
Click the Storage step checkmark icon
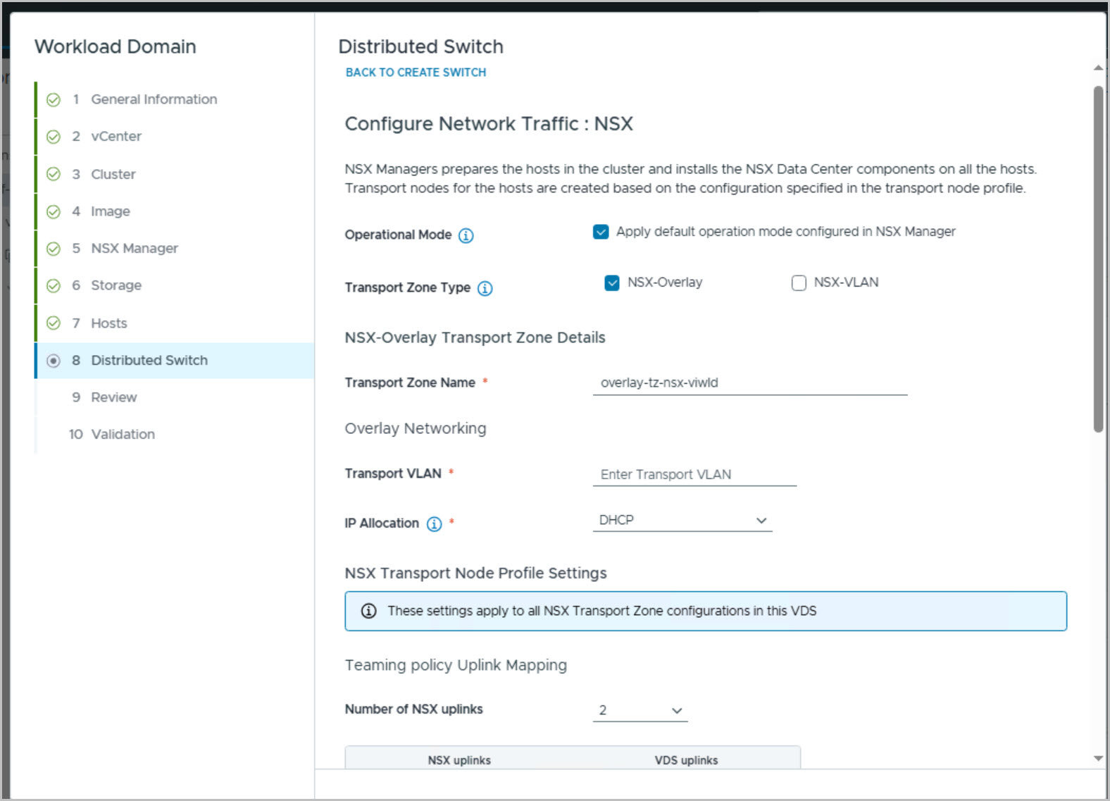pos(54,286)
